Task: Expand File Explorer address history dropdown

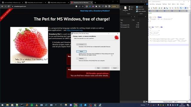Action: pyautogui.click(x=131, y=17)
